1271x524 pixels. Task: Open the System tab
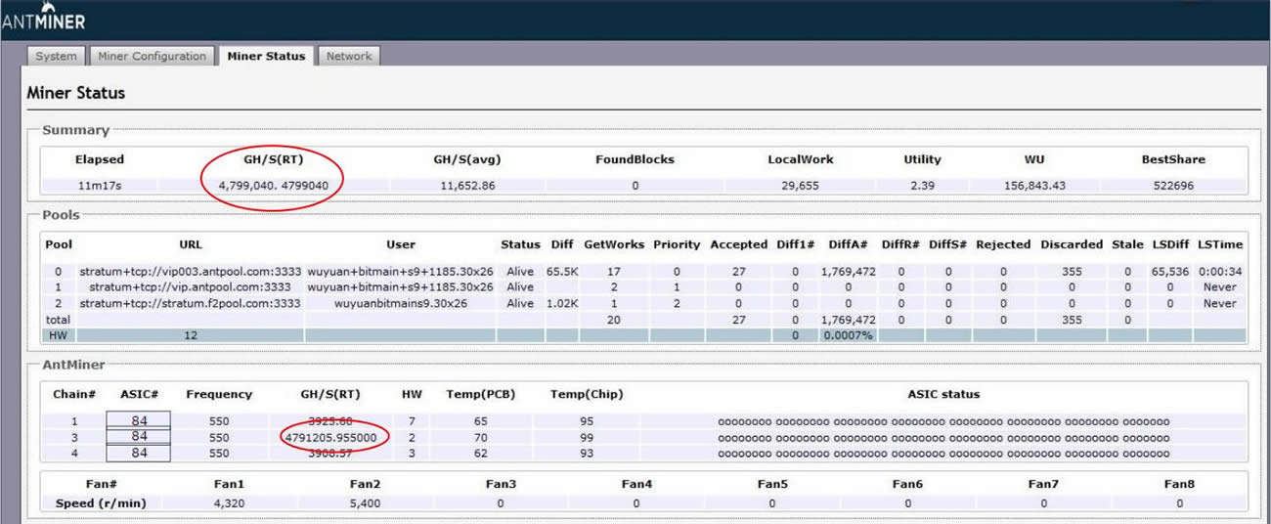click(x=56, y=56)
